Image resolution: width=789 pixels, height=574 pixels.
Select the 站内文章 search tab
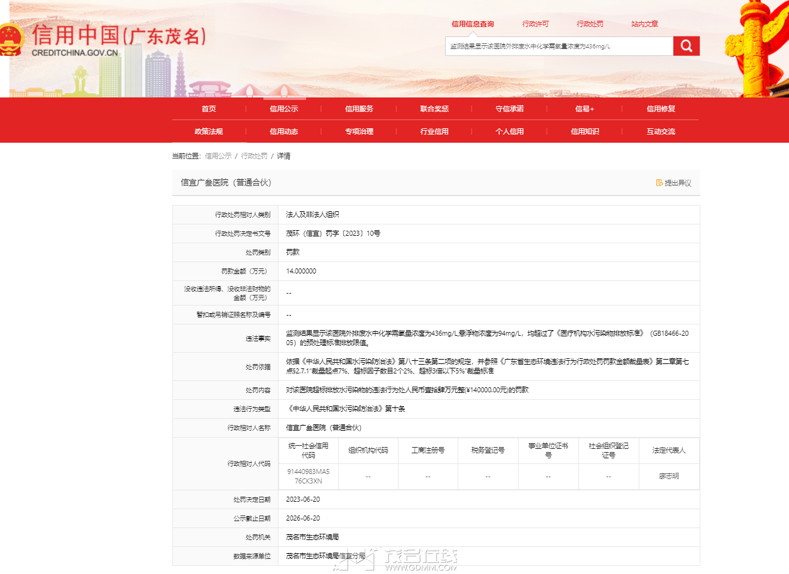pos(644,24)
